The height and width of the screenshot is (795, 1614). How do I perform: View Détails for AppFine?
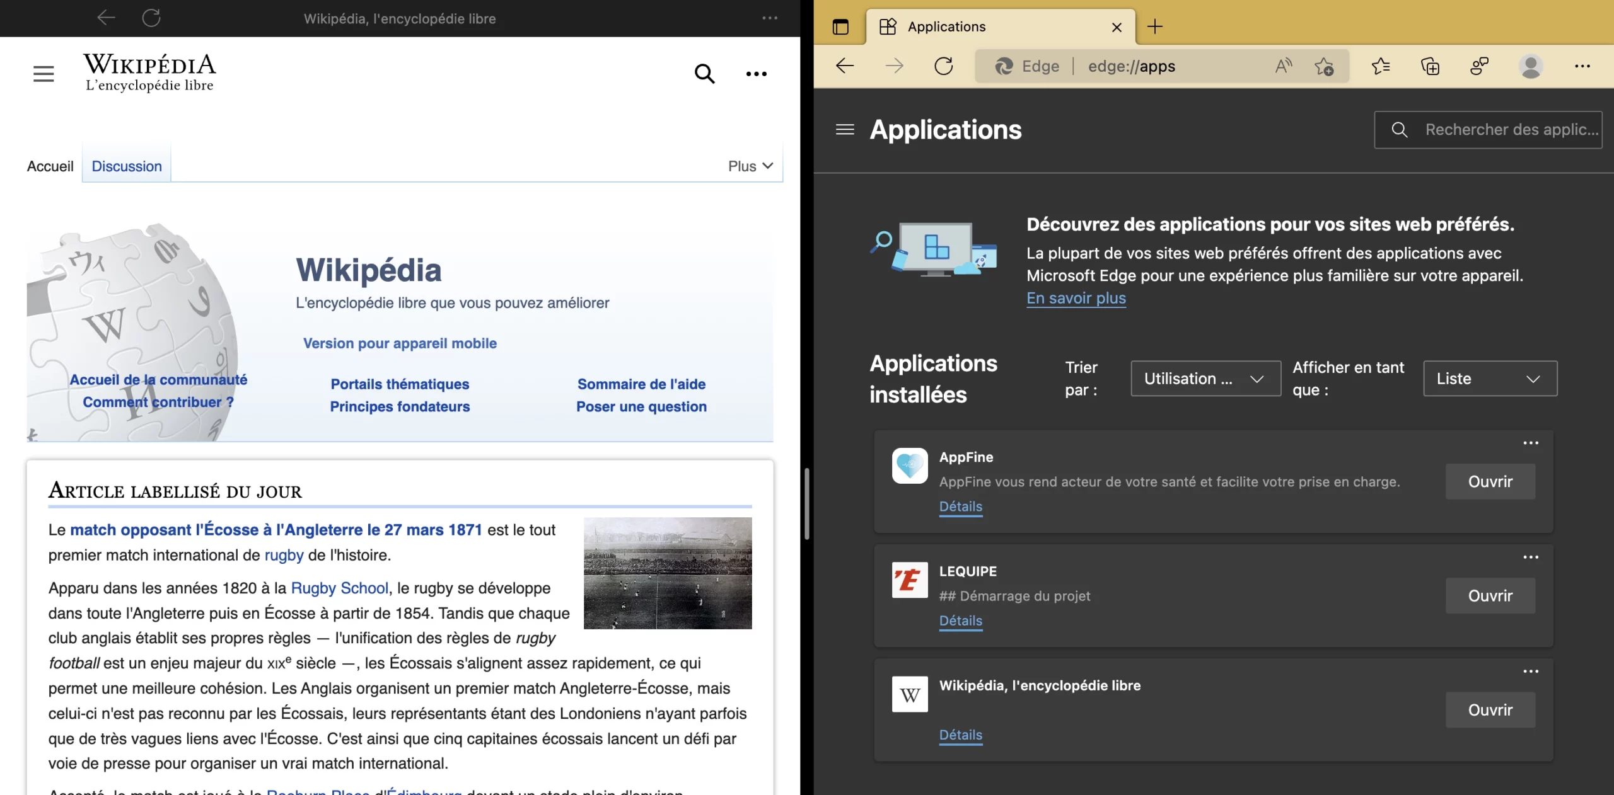[x=960, y=506]
